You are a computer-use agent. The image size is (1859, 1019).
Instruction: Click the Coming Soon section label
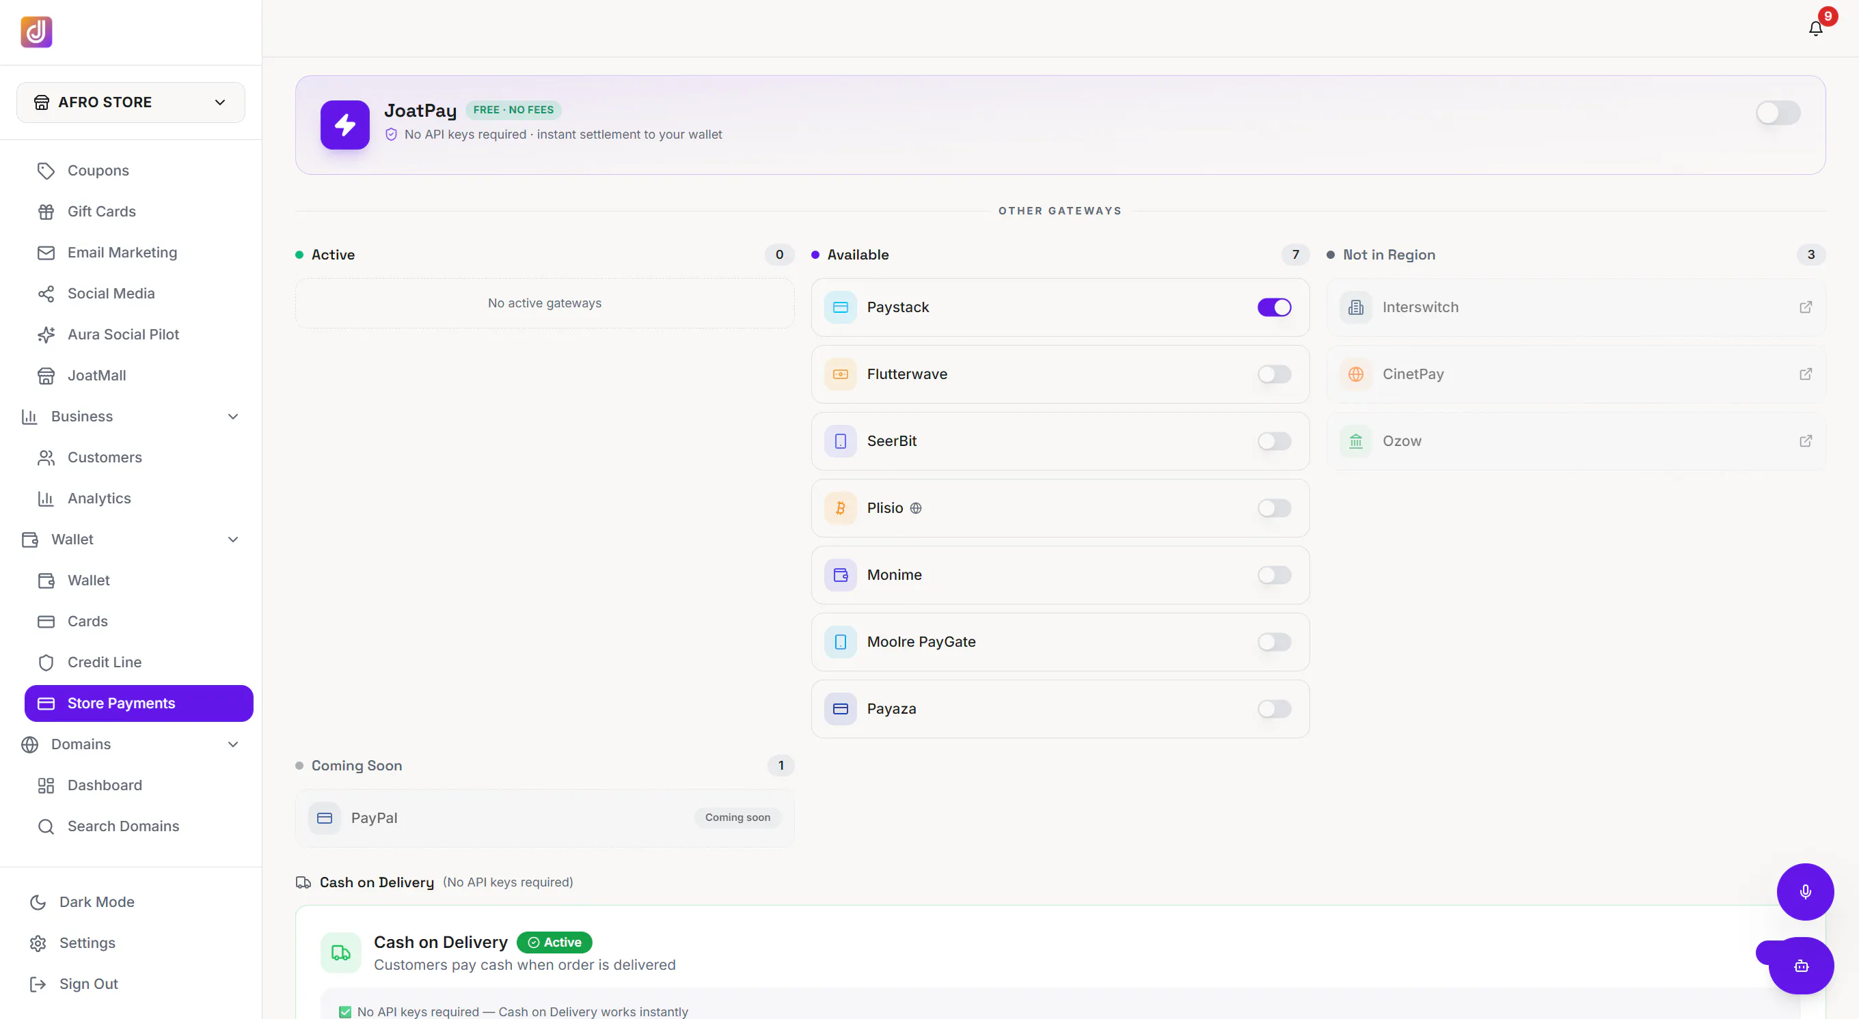(357, 766)
